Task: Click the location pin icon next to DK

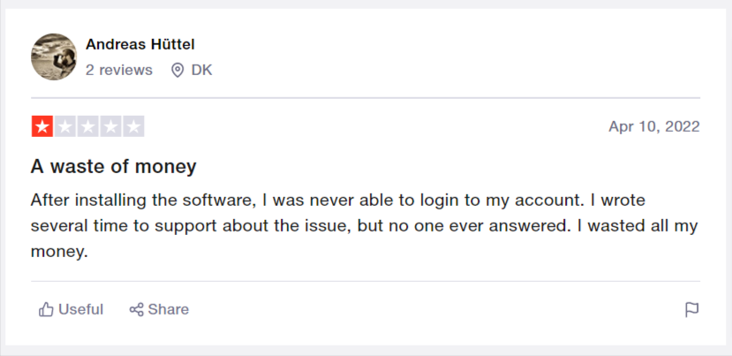Action: pyautogui.click(x=177, y=71)
